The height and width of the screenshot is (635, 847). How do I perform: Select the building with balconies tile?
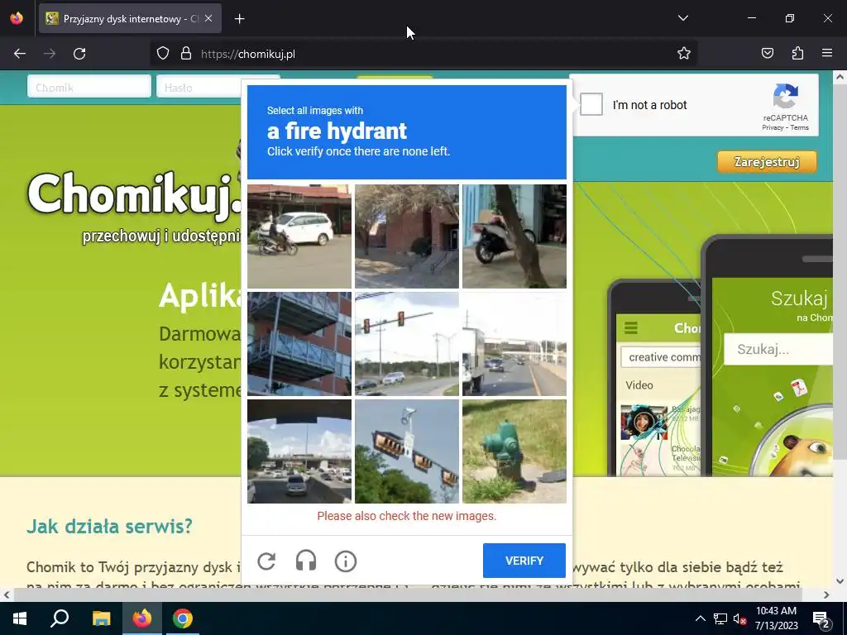click(x=299, y=344)
